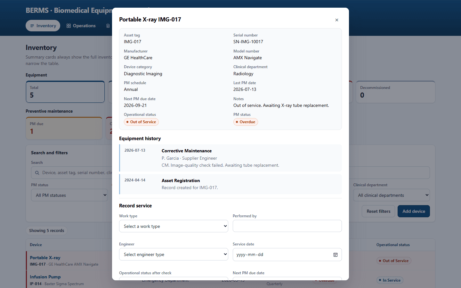
Task: Click the Reset filters button
Action: [378, 211]
